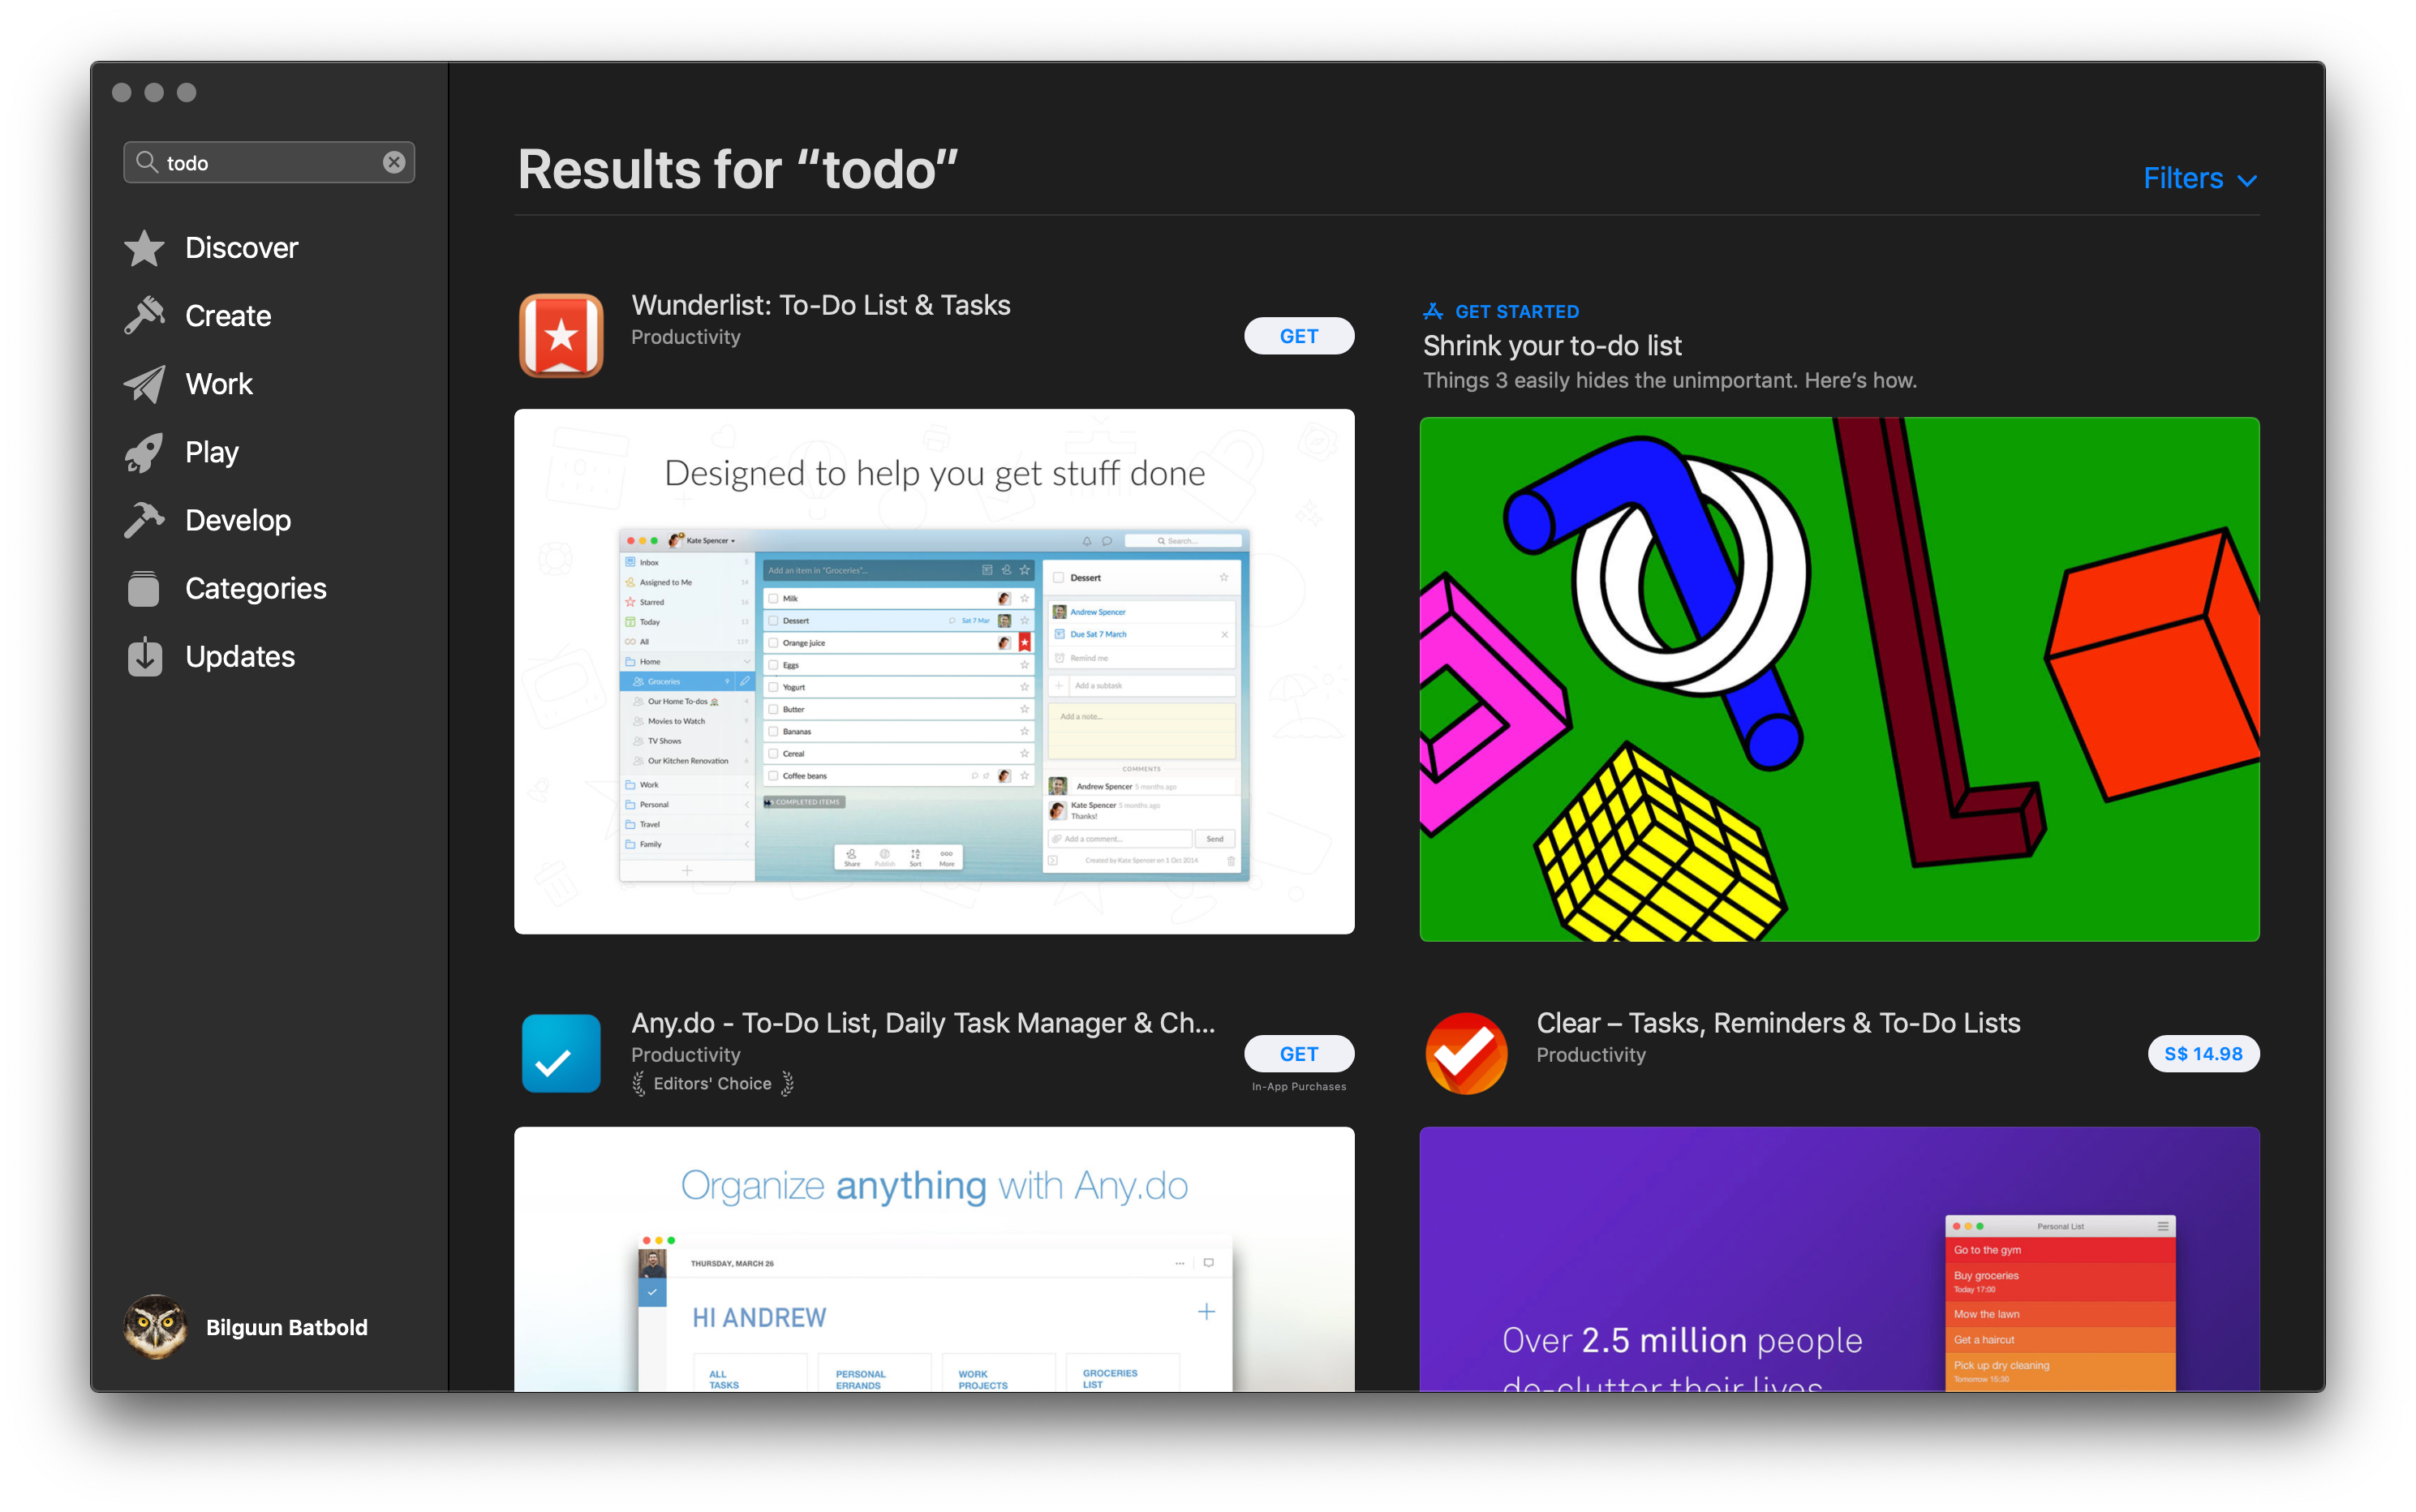Open Clear – Tasks, Reminders & To-Do Lists title
Viewport: 2416px width, 1512px height.
(1778, 1023)
